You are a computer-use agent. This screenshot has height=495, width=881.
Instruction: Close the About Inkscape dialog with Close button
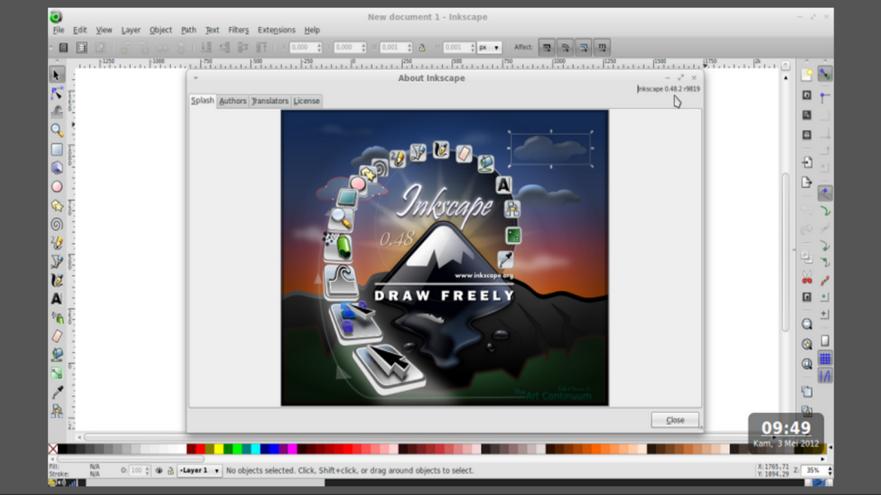pyautogui.click(x=675, y=420)
